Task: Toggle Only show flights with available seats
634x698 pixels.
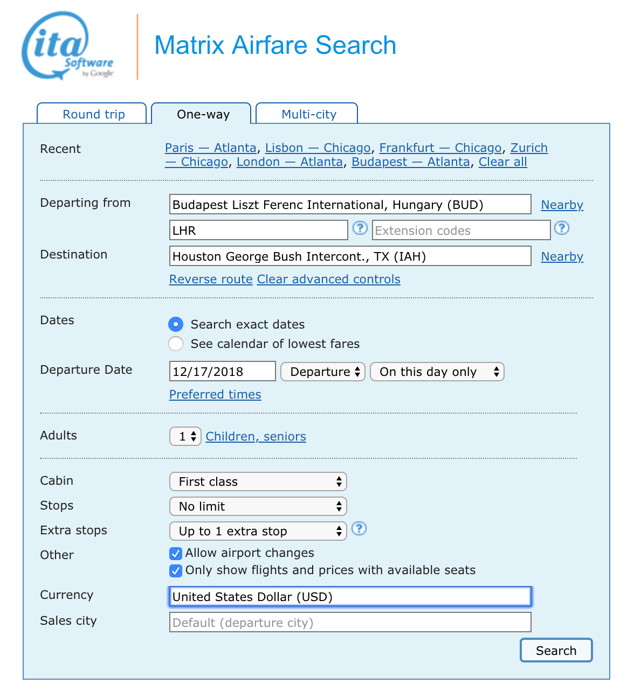Action: 176,571
